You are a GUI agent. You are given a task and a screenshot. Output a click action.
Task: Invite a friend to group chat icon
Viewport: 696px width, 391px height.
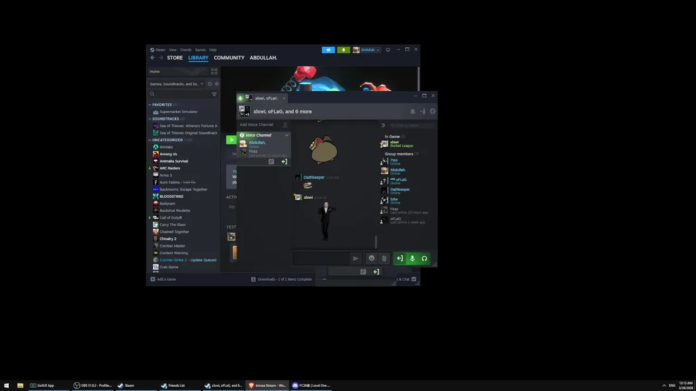point(423,111)
